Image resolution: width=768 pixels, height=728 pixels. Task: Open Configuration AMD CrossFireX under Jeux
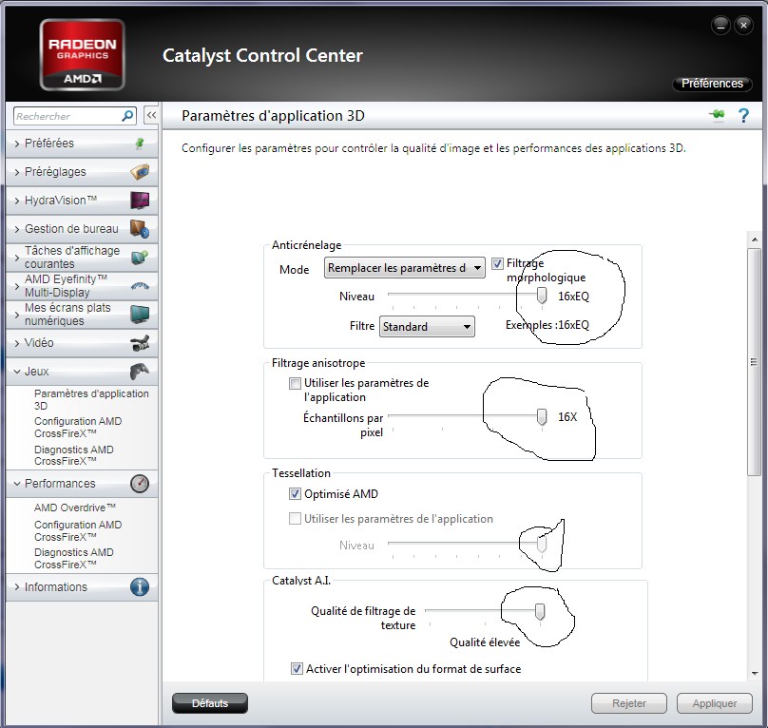tap(78, 427)
